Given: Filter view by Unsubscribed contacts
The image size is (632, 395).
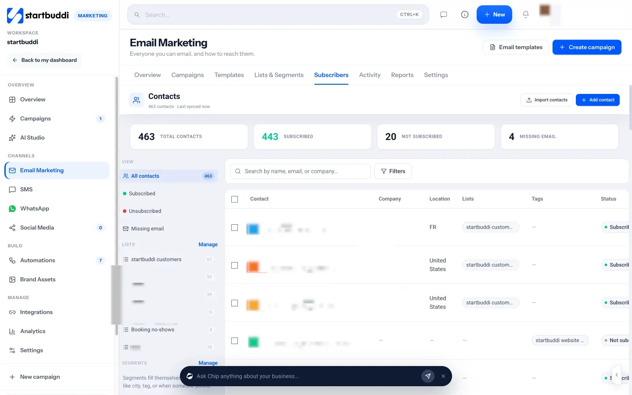Looking at the screenshot, I should click(169, 211).
